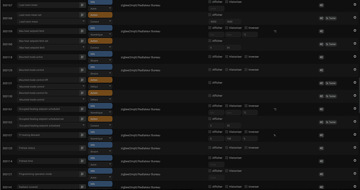Open Numérique subtype dropdown for Max heat setpoint limit
Image resolution: width=360 pixels, height=190 pixels.
(x=100, y=34)
